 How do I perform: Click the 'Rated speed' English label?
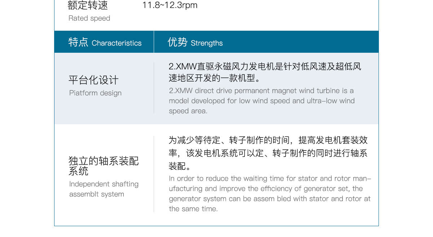click(x=89, y=18)
